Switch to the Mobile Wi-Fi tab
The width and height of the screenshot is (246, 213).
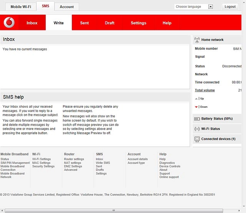coord(21,7)
